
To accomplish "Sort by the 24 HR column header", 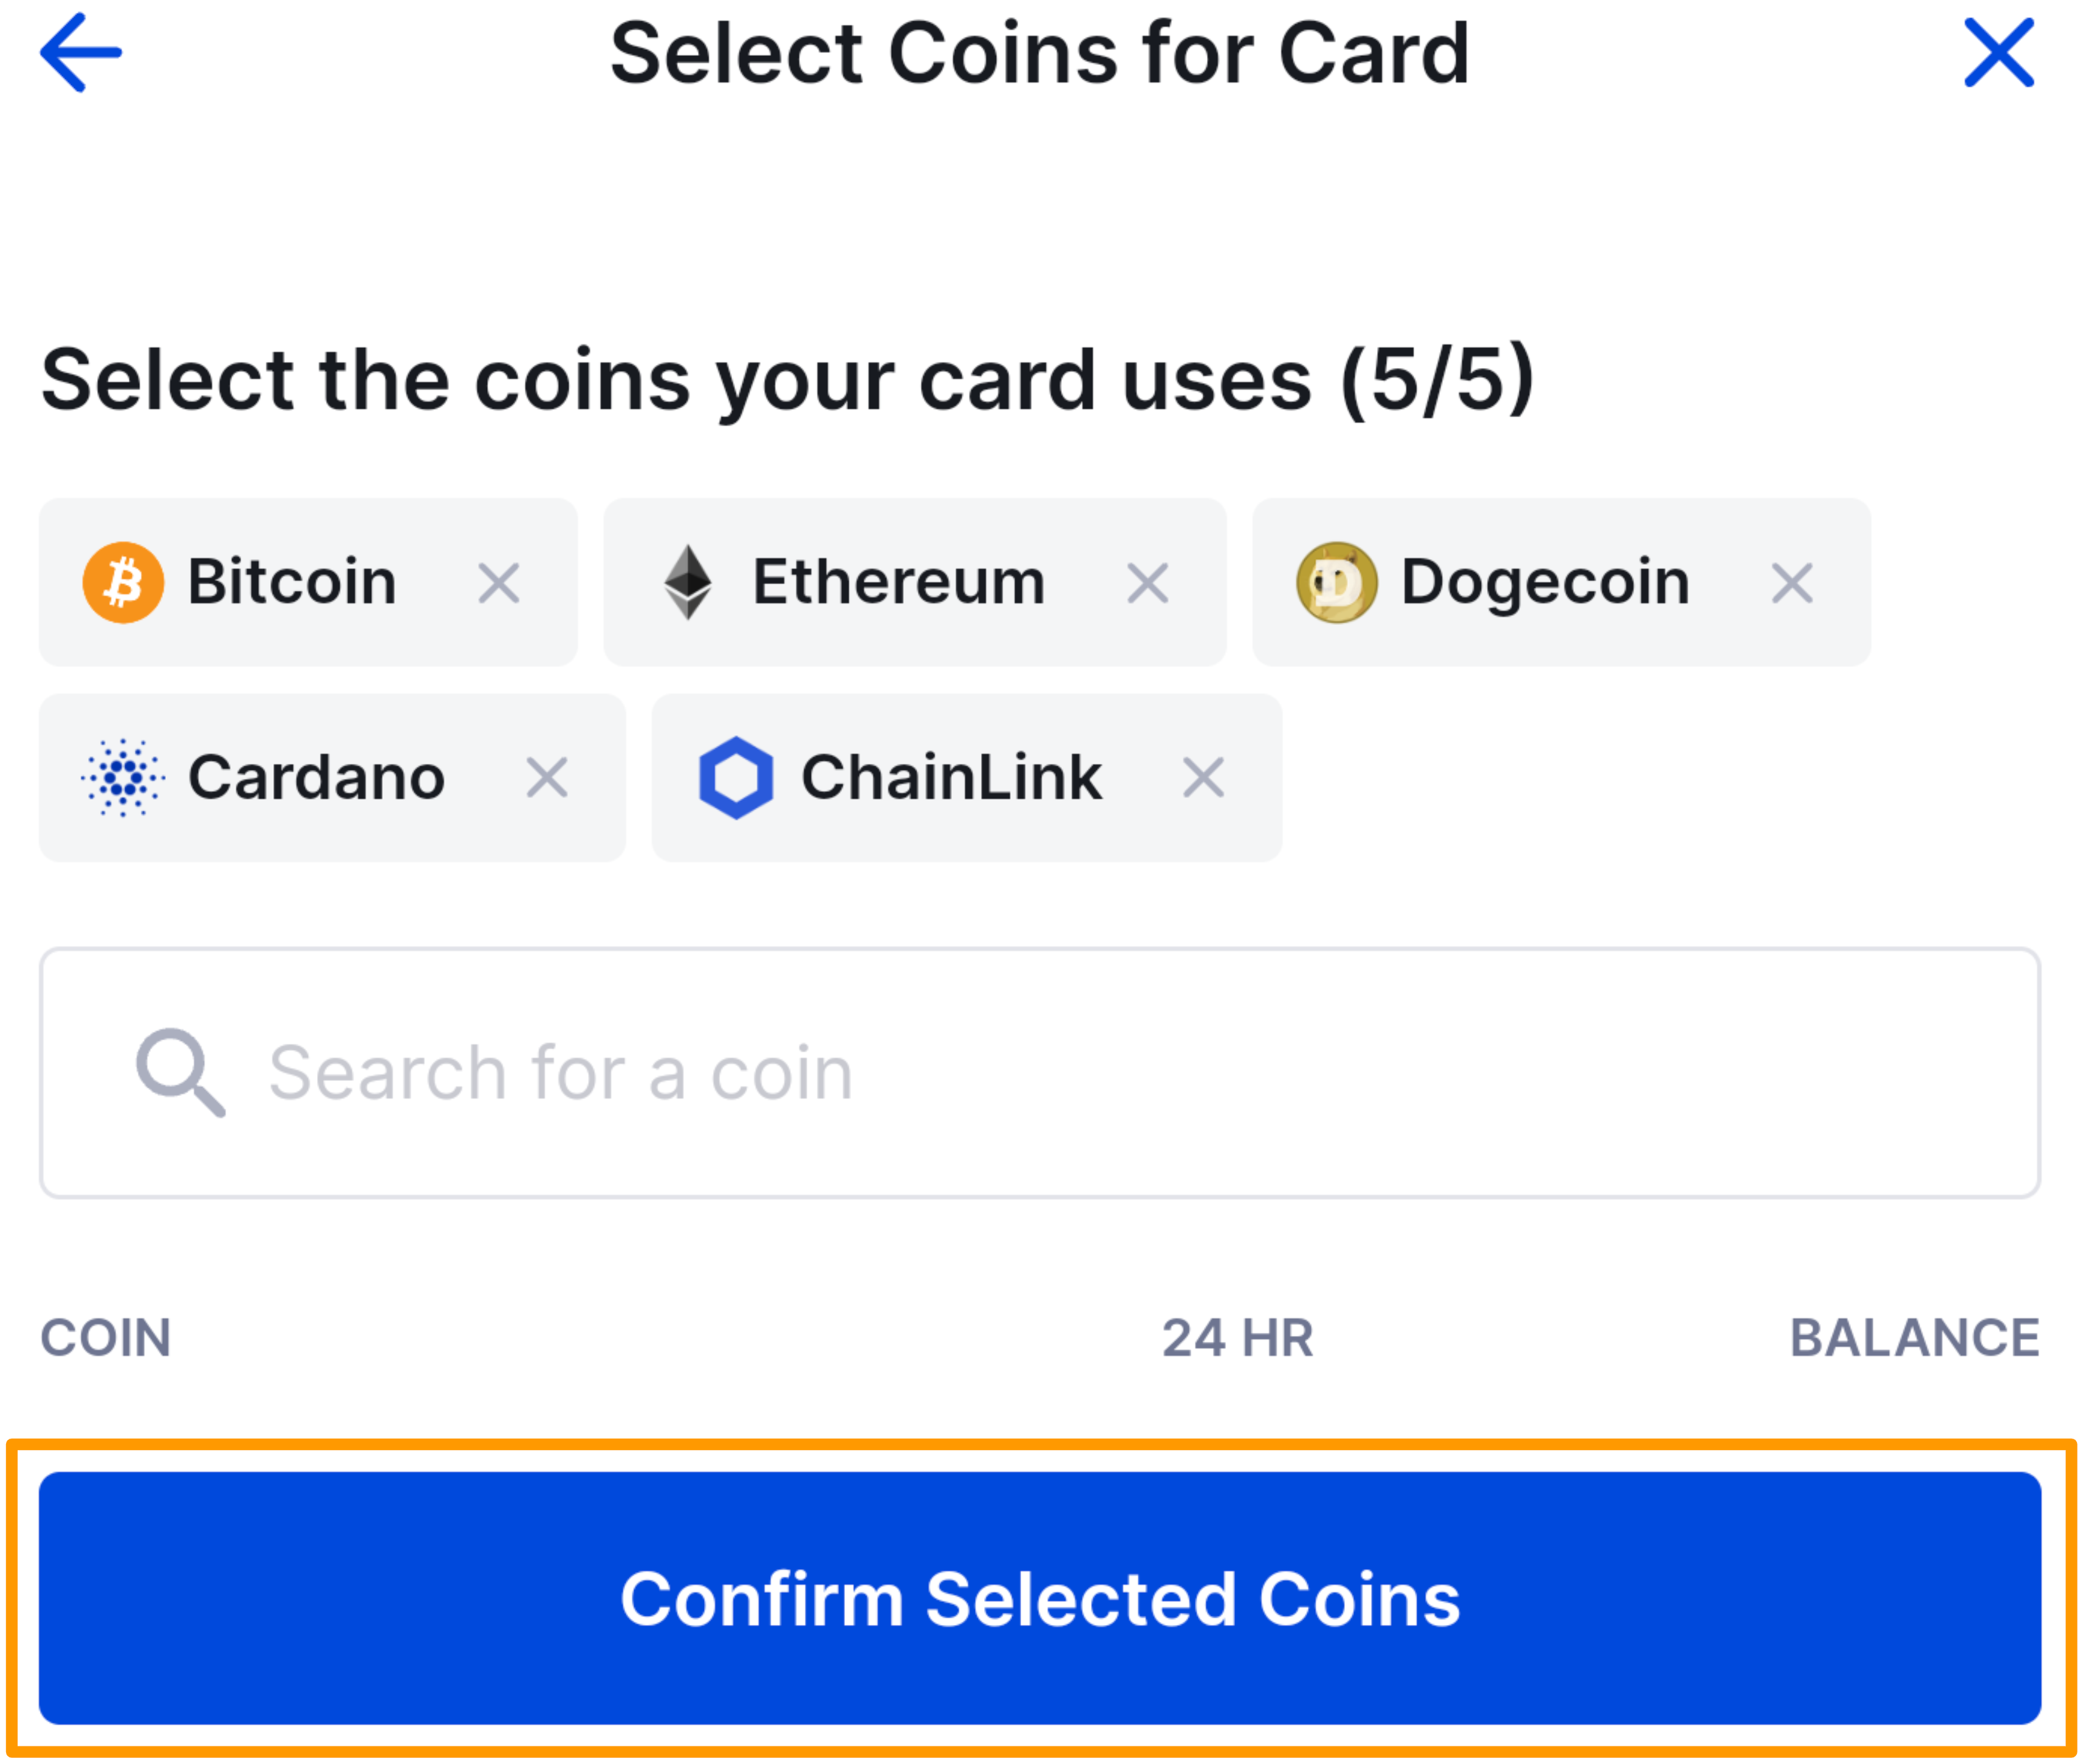I will [x=1237, y=1338].
